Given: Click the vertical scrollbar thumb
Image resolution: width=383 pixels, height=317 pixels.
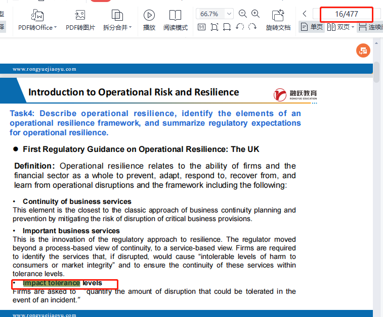Looking at the screenshot, I should (376, 73).
